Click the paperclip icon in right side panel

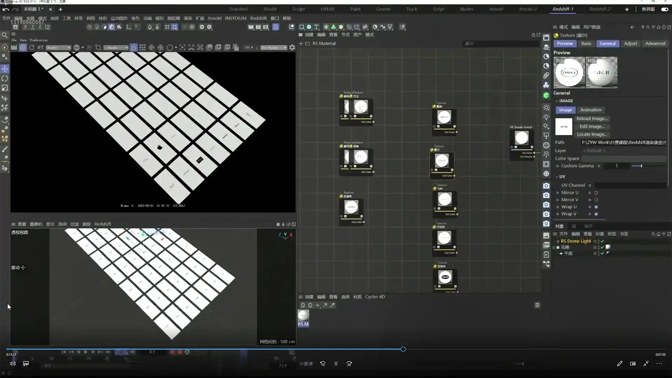pyautogui.click(x=546, y=75)
